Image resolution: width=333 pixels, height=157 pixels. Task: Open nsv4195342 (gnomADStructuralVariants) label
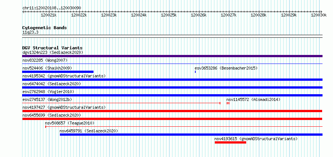(64, 76)
